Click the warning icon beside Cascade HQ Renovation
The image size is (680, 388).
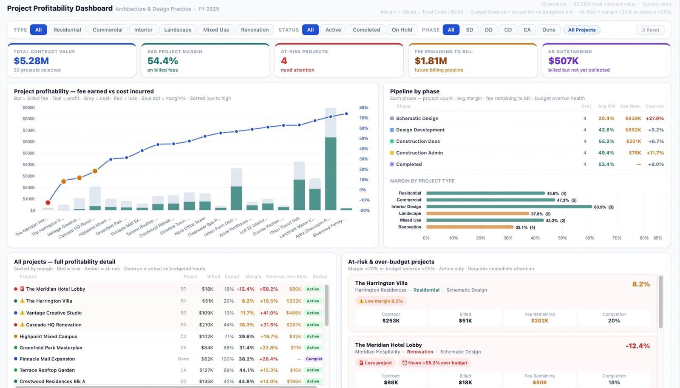tap(22, 325)
